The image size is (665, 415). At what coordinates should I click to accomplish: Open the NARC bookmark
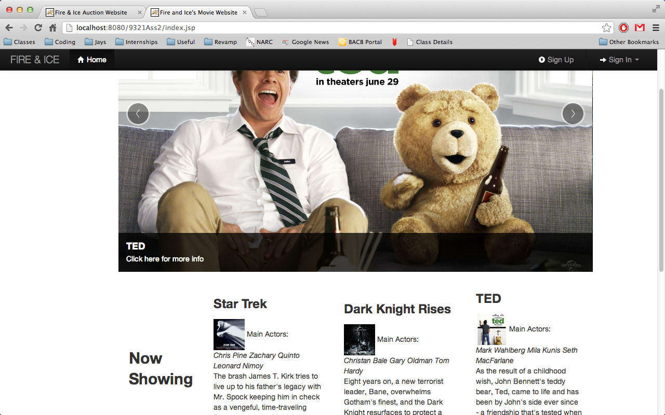tap(259, 42)
